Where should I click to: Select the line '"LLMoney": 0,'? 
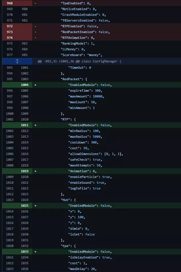pos(73,49)
